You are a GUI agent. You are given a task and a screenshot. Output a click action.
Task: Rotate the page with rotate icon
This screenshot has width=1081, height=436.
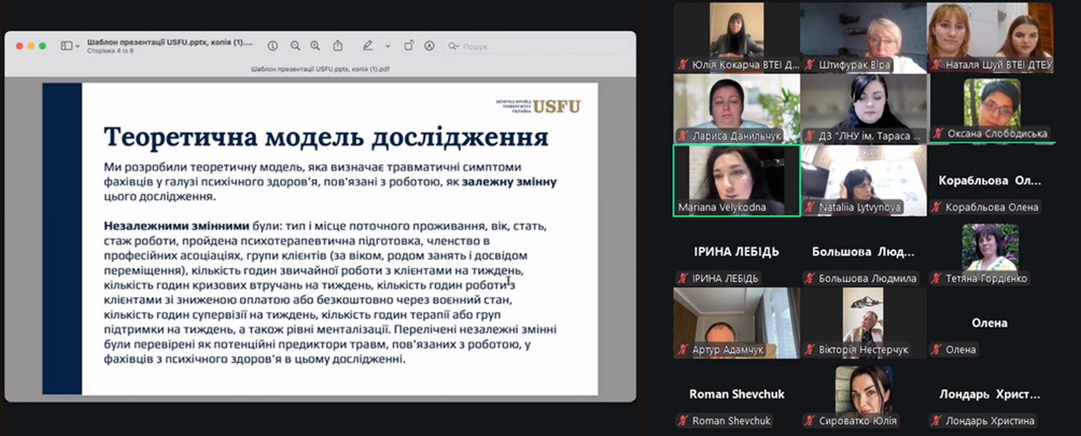tap(408, 46)
